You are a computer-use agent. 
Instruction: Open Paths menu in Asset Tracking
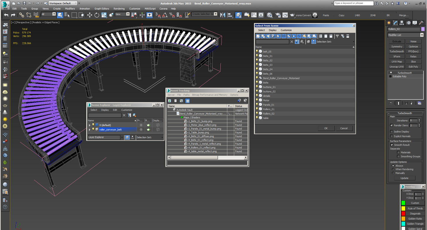click(186, 95)
